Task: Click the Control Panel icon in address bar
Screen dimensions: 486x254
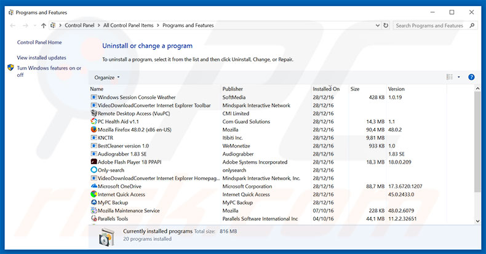Action: coord(53,25)
